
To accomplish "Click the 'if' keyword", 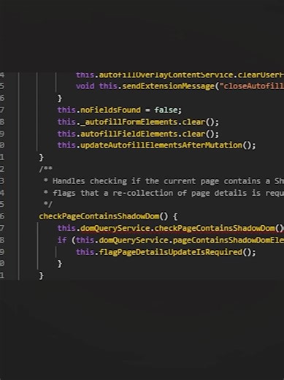I will tap(62, 240).
